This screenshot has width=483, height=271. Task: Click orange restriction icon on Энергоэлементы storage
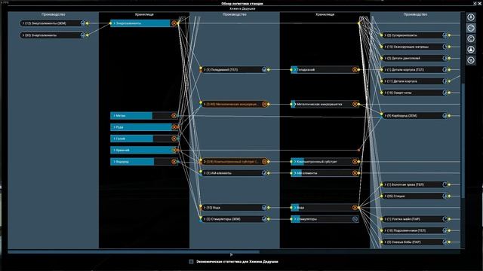pyautogui.click(x=174, y=23)
